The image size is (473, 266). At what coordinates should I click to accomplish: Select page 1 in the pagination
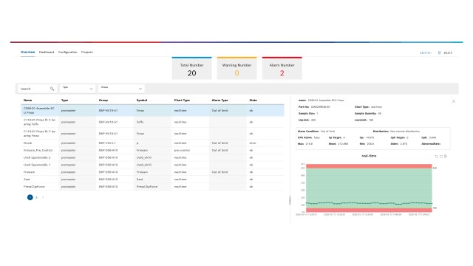pos(30,197)
